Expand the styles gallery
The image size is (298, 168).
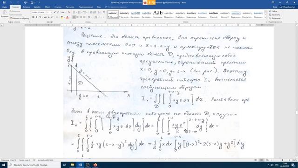pos(266,18)
